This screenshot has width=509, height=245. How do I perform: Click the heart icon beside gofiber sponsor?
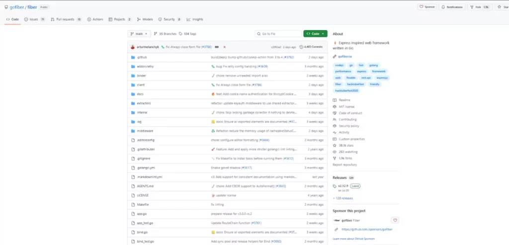coord(395,220)
